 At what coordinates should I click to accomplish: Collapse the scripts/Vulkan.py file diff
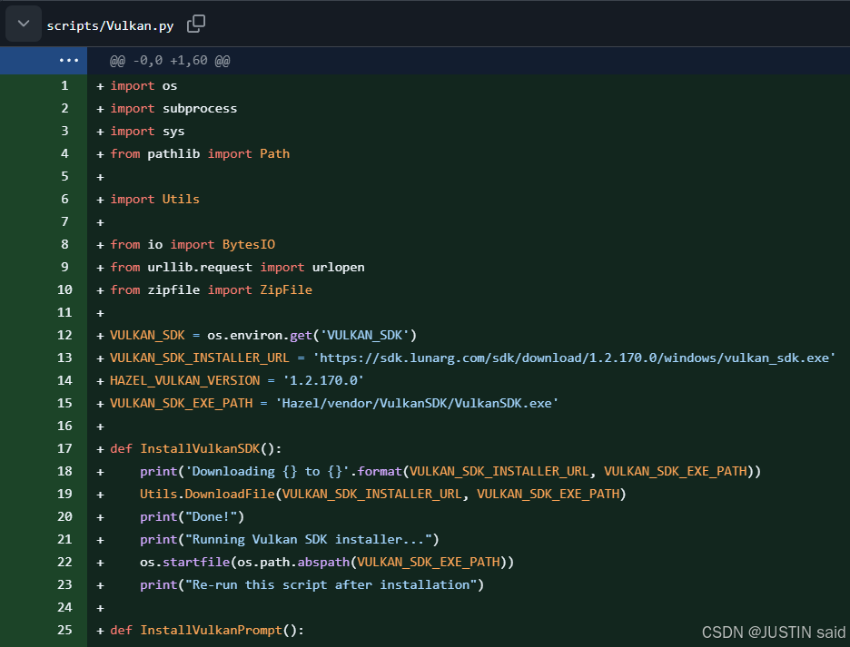pyautogui.click(x=24, y=24)
